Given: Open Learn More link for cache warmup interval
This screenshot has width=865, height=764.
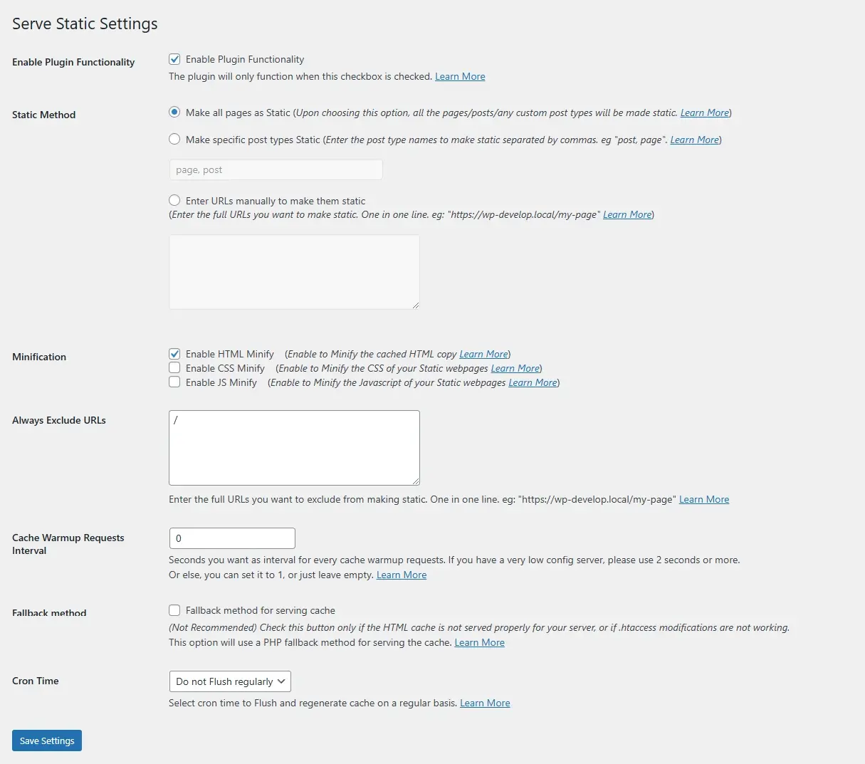Looking at the screenshot, I should point(402,575).
